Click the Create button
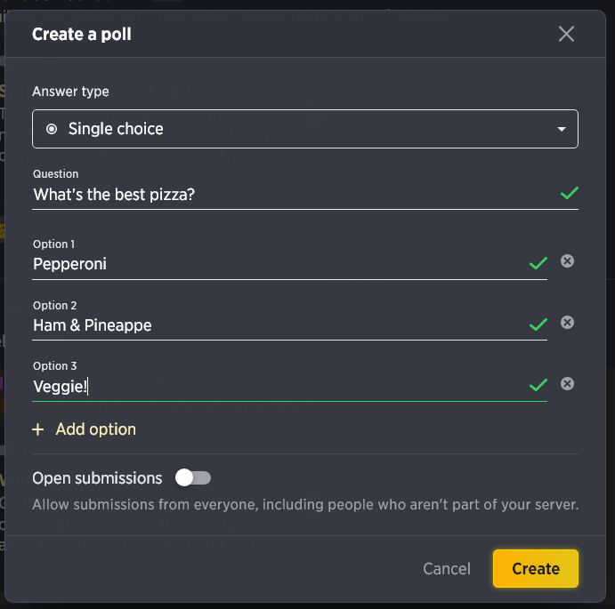The width and height of the screenshot is (615, 609). [536, 569]
